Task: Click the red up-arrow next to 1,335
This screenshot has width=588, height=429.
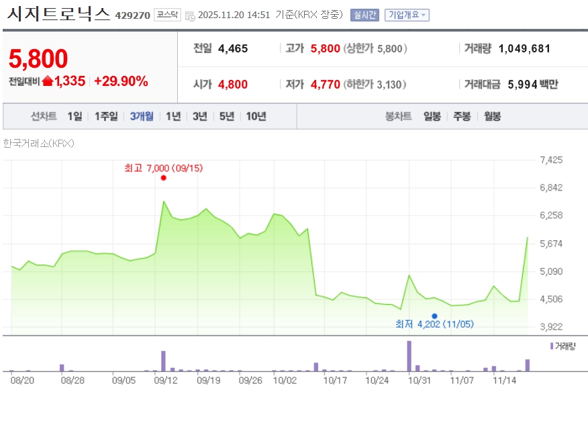Action: tap(48, 81)
